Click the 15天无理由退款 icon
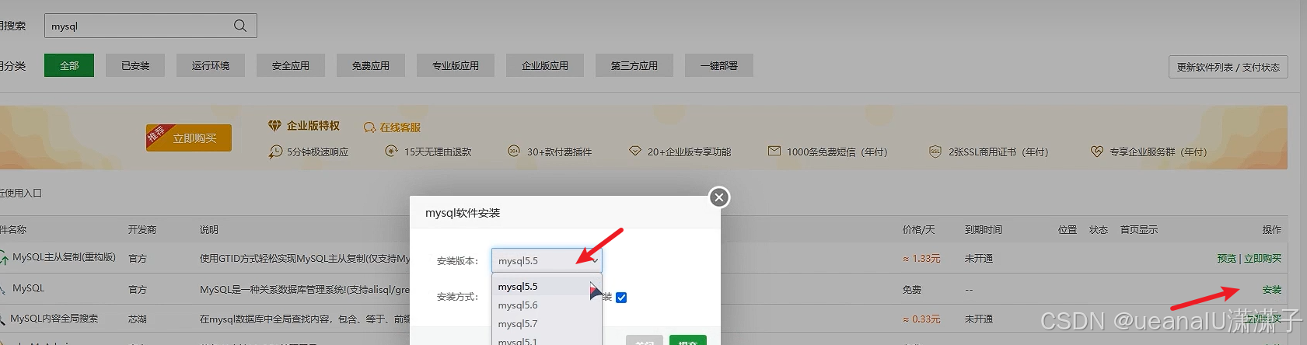The width and height of the screenshot is (1307, 345). 392,151
